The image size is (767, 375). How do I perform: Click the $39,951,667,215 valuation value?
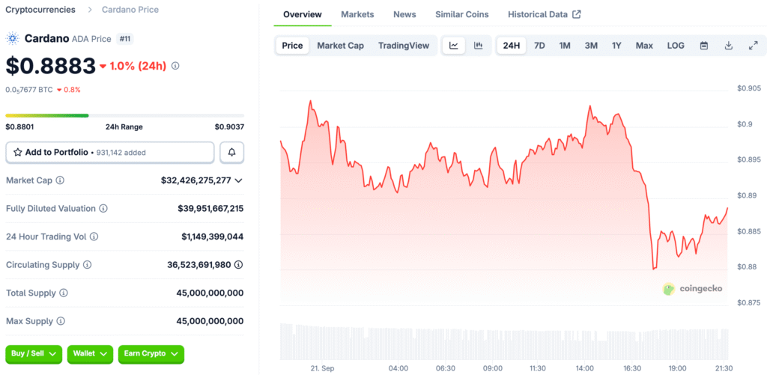pyautogui.click(x=210, y=208)
